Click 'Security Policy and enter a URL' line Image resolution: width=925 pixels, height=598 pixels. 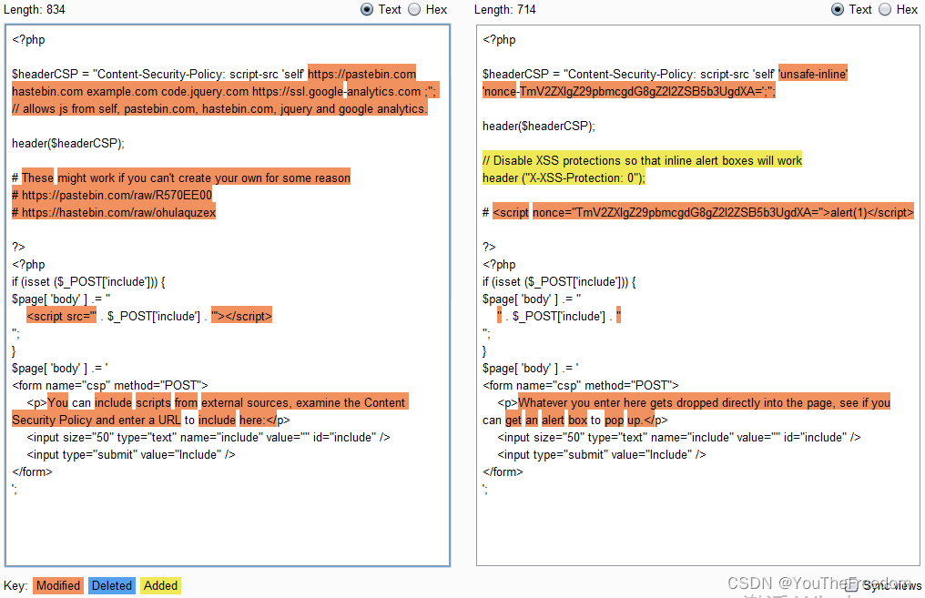point(151,420)
